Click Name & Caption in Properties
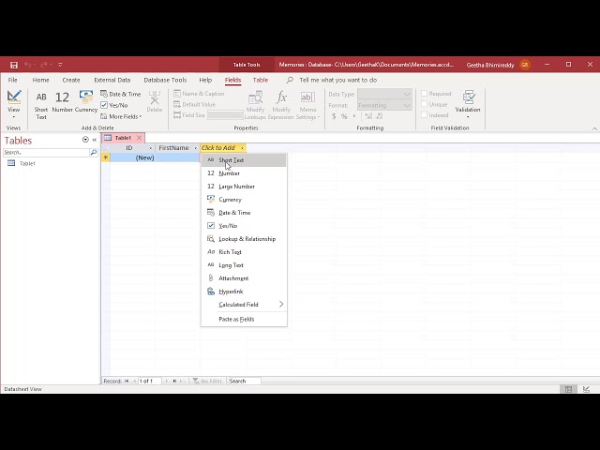 199,94
